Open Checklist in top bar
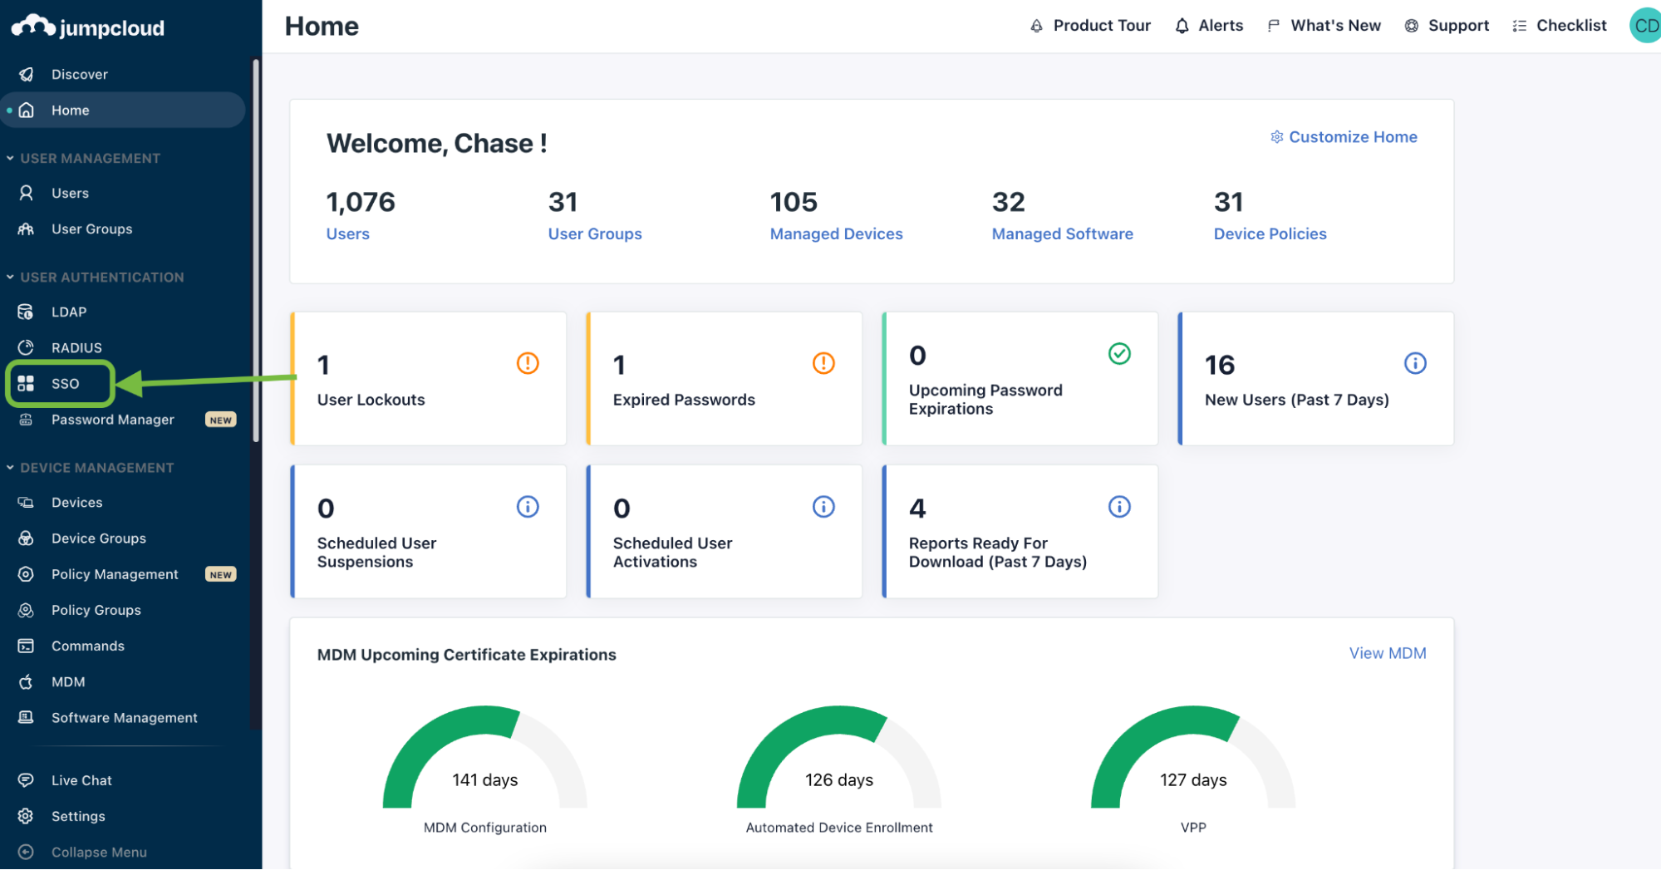1661x870 pixels. [x=1559, y=26]
